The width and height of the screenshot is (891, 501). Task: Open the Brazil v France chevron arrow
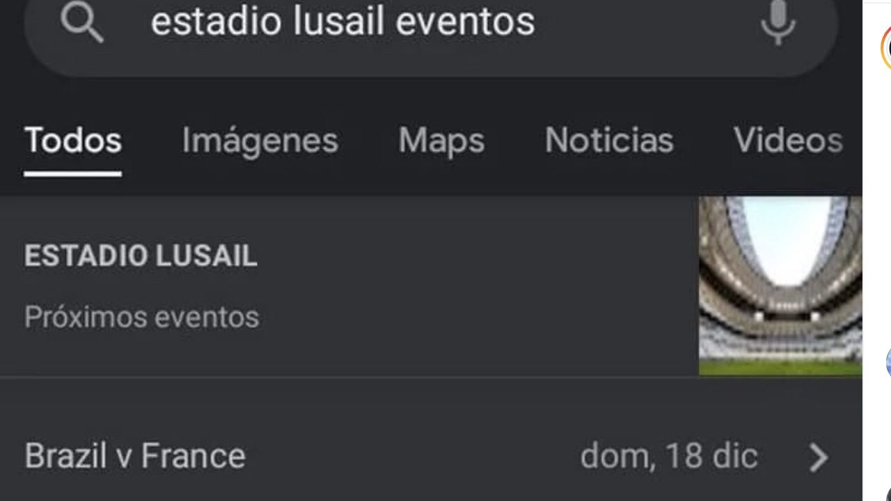click(819, 457)
